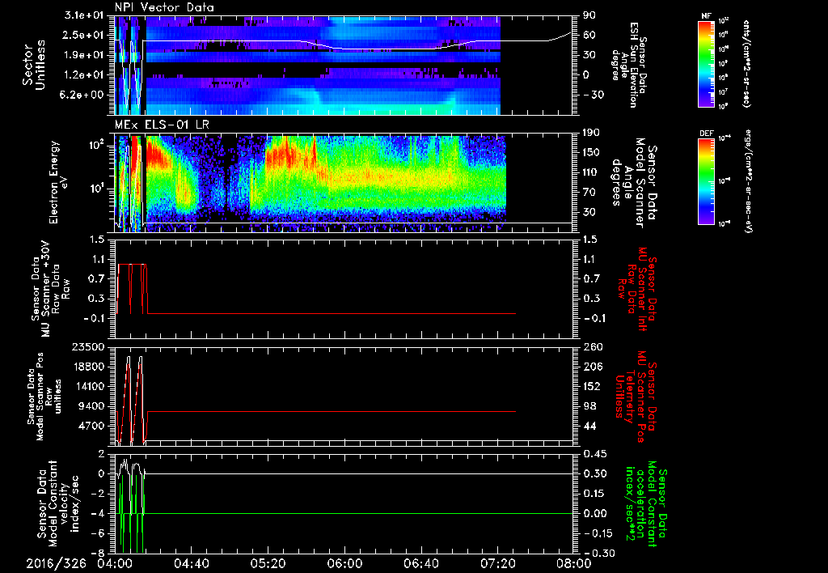
Task: Click the '1.9e+01' sector tick label
Action: click(x=84, y=55)
